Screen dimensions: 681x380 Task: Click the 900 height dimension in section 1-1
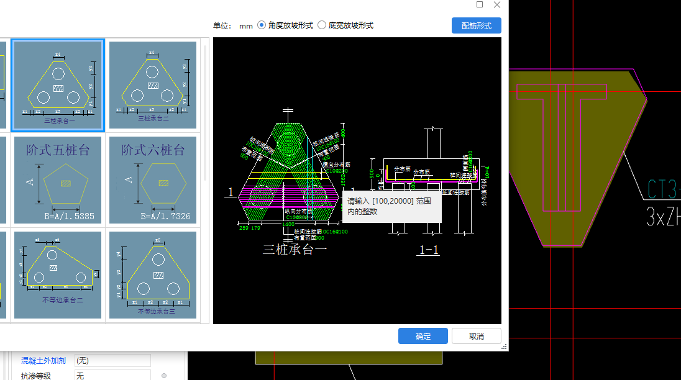coord(372,173)
